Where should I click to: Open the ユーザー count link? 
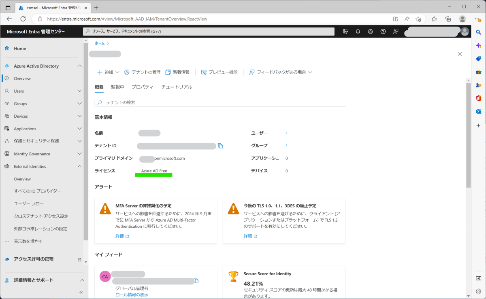point(287,133)
